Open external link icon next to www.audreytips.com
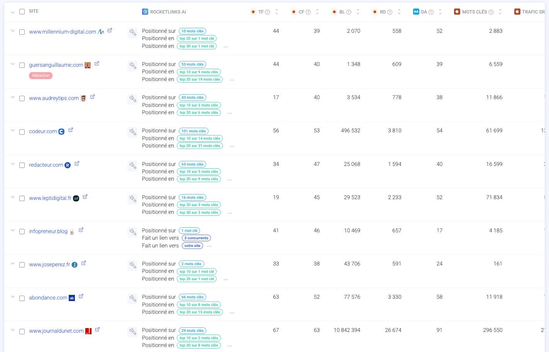Screen dimensions: 549x352 93,97
